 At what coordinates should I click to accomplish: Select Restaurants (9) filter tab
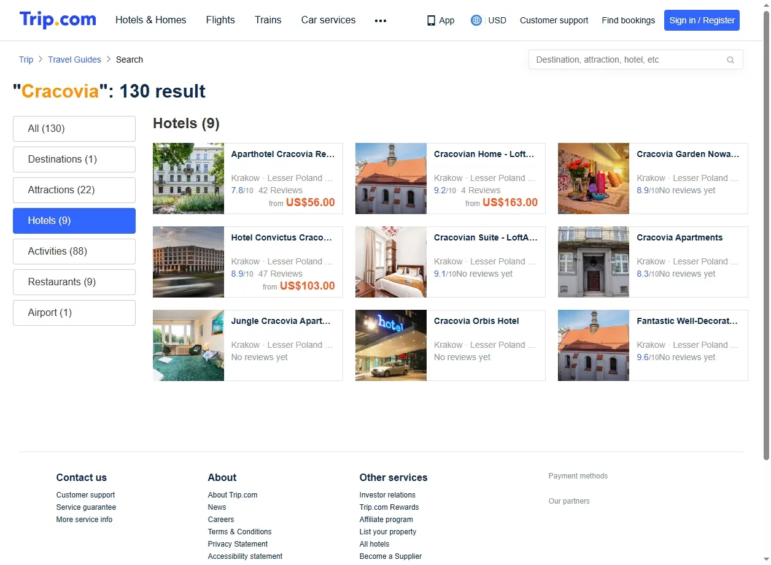[x=74, y=282]
